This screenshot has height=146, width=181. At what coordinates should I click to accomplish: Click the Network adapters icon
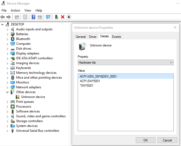[13, 87]
